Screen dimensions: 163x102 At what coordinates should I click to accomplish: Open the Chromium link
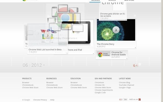pos(99,82)
